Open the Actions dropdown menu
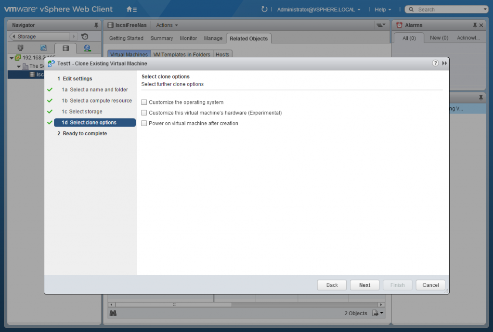The height and width of the screenshot is (332, 493). point(166,25)
